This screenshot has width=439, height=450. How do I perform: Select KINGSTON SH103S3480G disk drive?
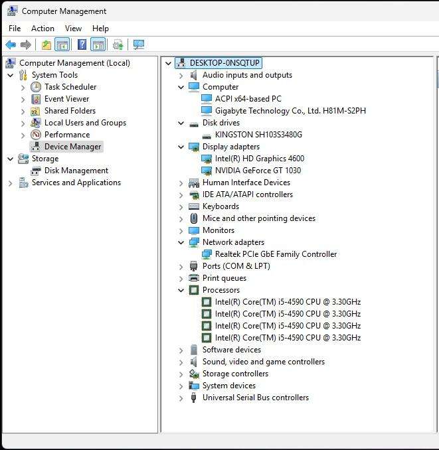point(258,135)
